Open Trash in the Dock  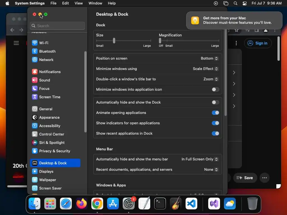tap(253, 204)
